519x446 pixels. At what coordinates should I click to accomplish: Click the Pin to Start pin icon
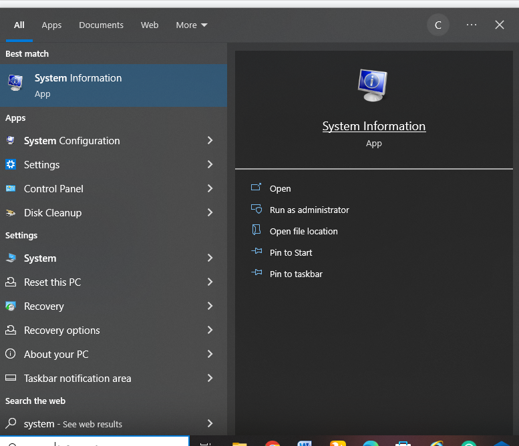[256, 251]
